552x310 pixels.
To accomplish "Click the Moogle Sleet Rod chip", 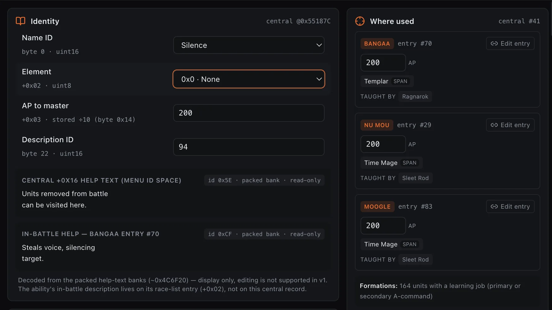I will tap(415, 260).
